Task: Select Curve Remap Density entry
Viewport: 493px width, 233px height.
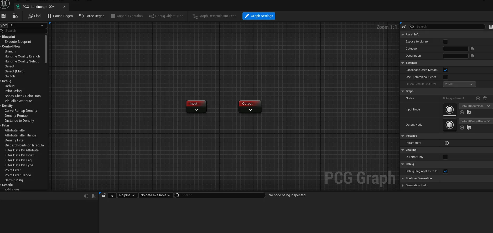Action: [21, 111]
